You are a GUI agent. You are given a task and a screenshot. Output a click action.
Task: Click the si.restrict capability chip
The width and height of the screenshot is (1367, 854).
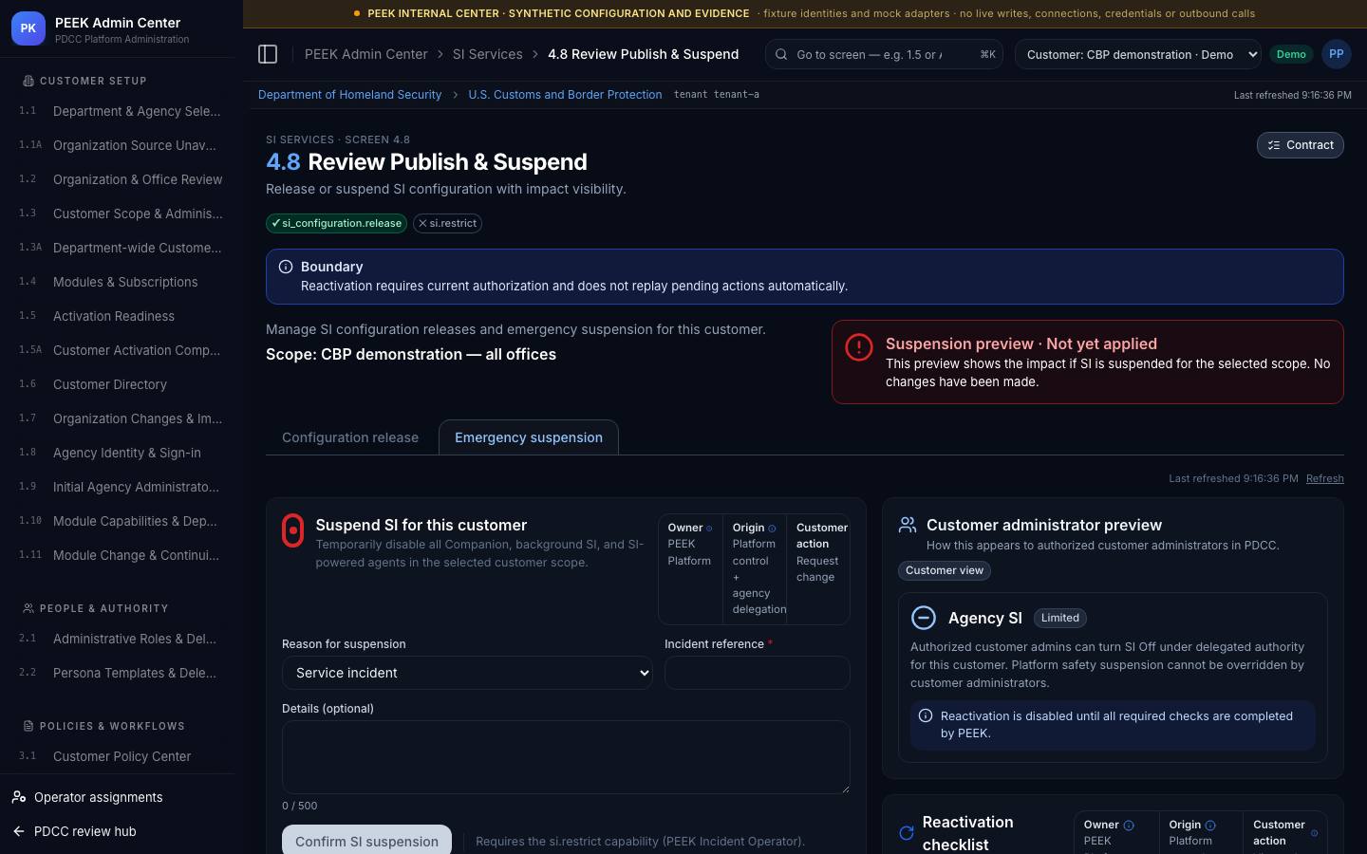pyautogui.click(x=447, y=223)
